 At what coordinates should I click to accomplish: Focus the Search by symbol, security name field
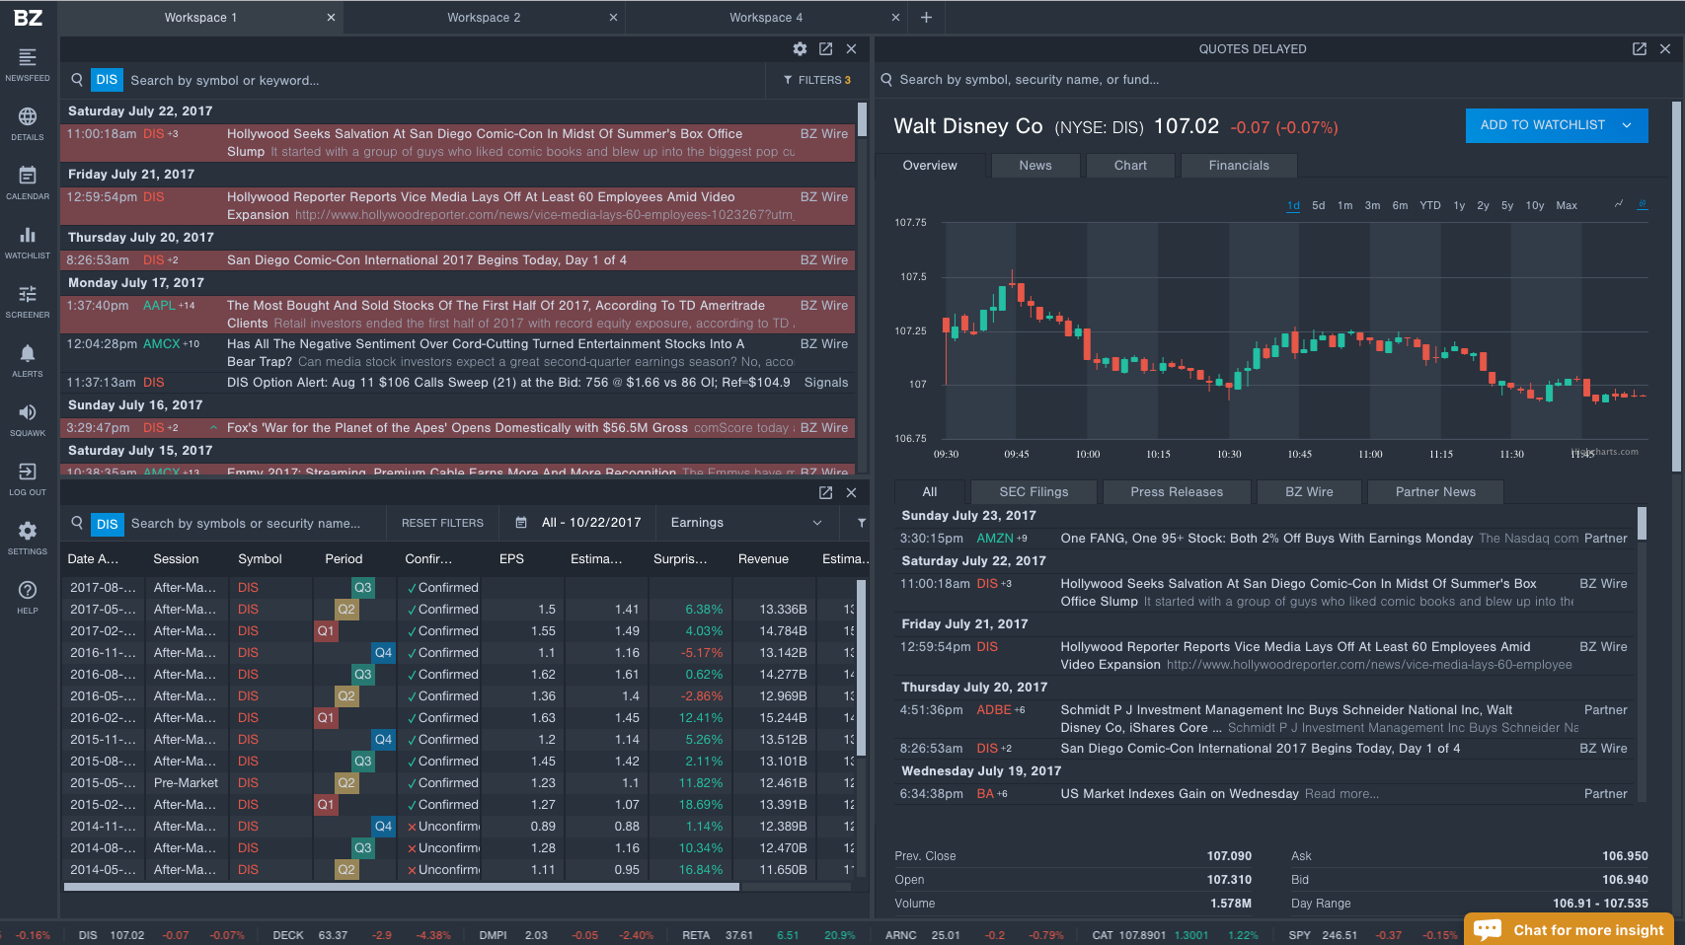click(1273, 80)
